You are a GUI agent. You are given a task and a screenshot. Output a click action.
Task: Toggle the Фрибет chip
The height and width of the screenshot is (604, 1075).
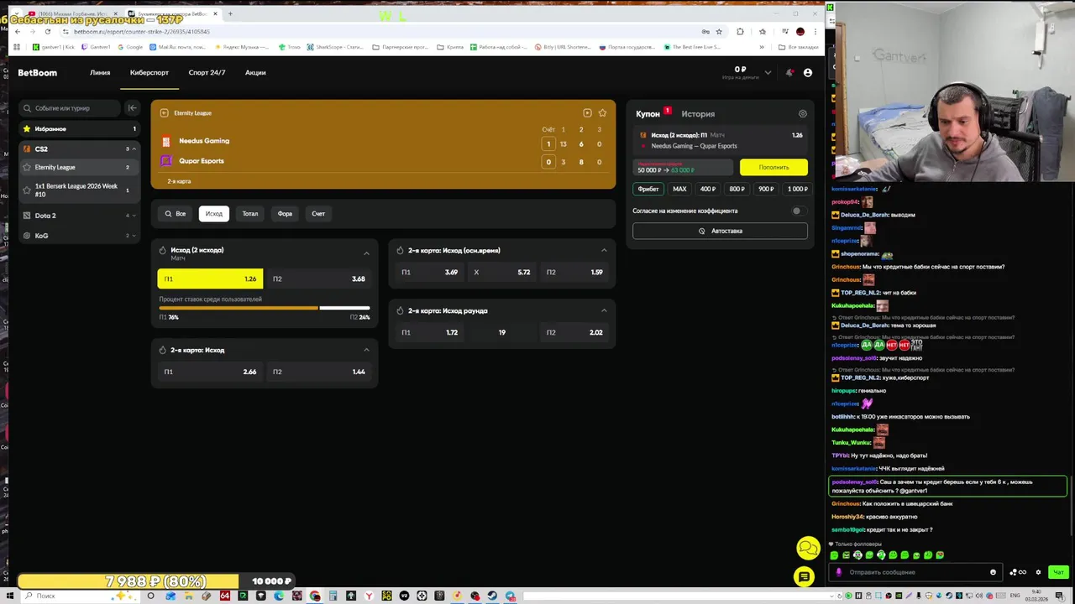(648, 190)
